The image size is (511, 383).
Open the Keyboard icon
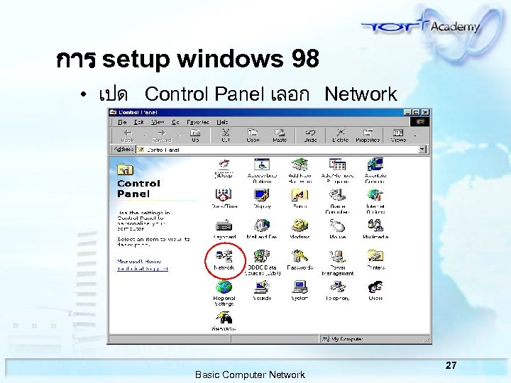point(224,229)
